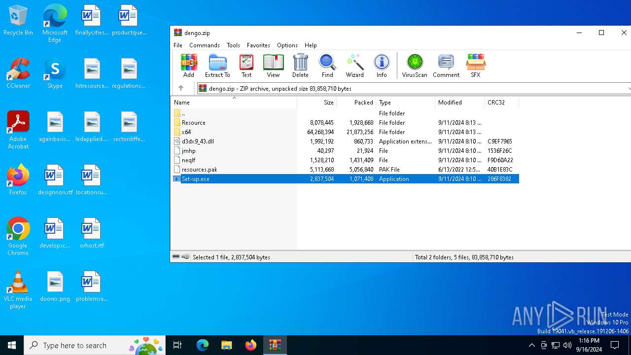Select the doorex.png desktop file

55,286
